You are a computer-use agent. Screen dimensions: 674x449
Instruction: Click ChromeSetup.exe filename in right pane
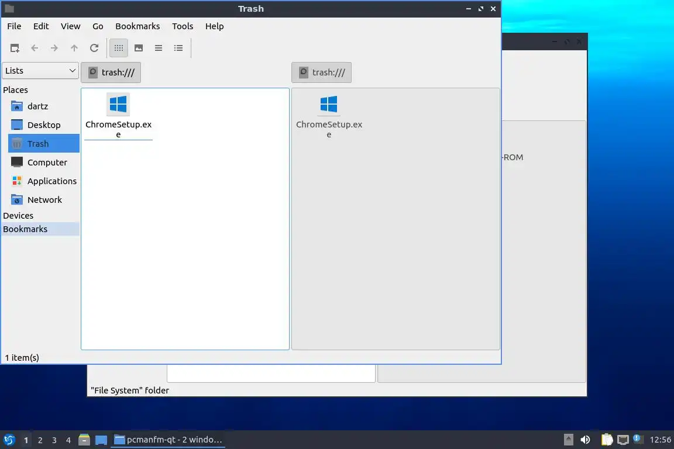point(329,129)
